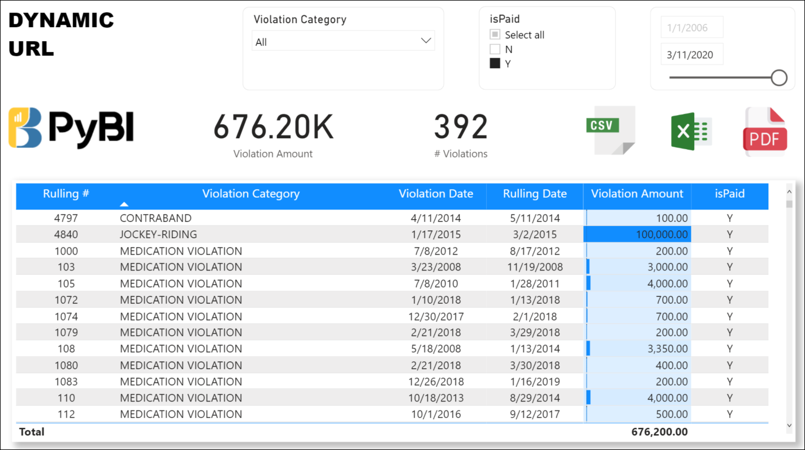Toggle the Select all checkbox

[495, 35]
